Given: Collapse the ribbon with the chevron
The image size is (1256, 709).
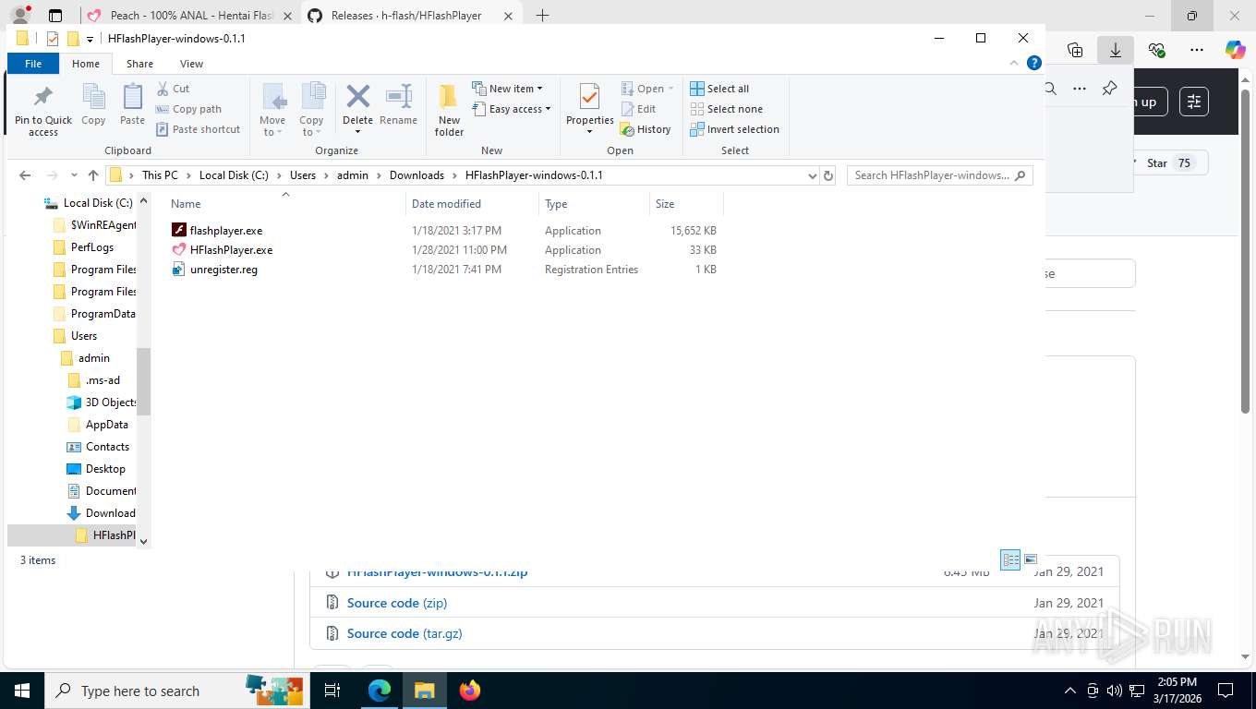Looking at the screenshot, I should click(1016, 64).
